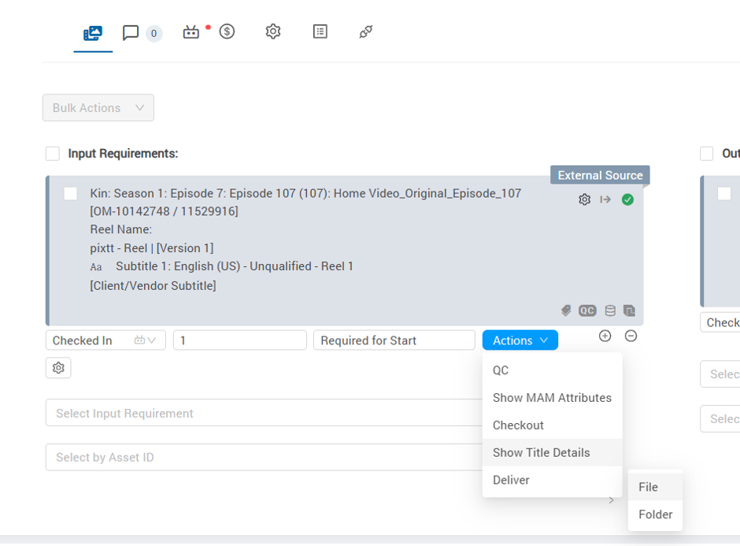Click the green checkmark status icon
The width and height of the screenshot is (740, 546).
(x=627, y=200)
